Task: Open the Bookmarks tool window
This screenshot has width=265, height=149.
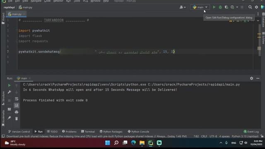Action: point(3,118)
